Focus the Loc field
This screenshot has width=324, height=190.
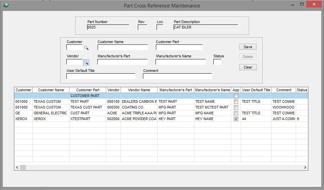coord(160,27)
